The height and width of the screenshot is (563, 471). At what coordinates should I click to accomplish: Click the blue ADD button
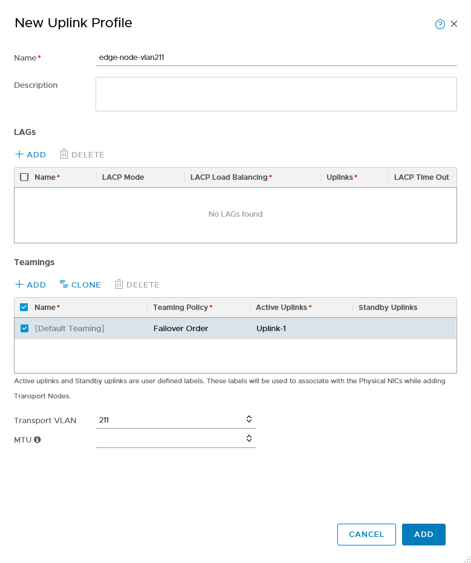pyautogui.click(x=424, y=535)
